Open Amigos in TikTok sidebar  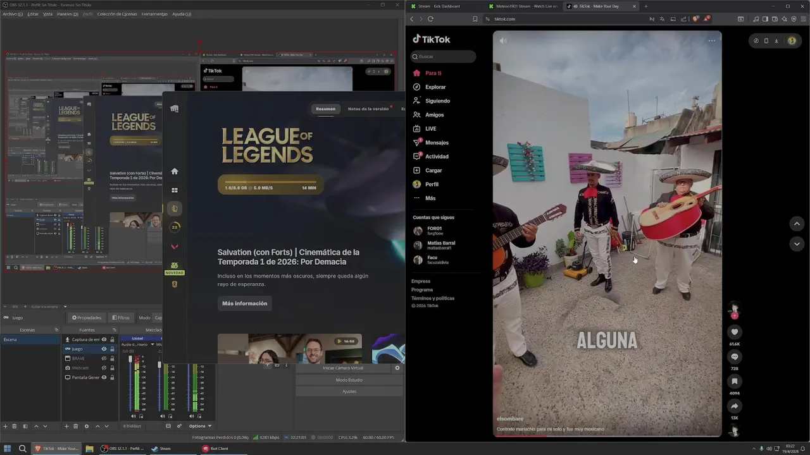click(x=434, y=115)
